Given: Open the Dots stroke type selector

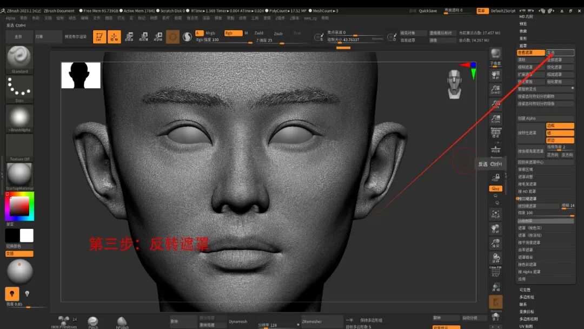Looking at the screenshot, I should (x=19, y=89).
